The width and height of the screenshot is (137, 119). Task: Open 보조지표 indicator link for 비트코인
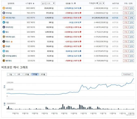click(x=115, y=8)
